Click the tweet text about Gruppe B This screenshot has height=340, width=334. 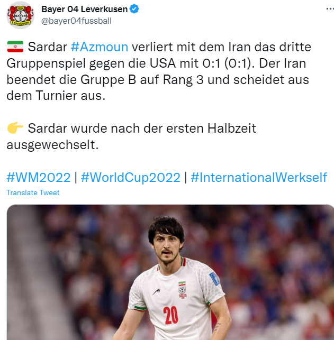tap(158, 79)
